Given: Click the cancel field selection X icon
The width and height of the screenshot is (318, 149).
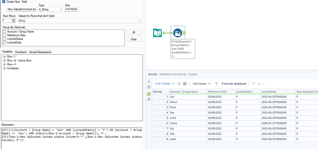Looking at the screenshot, I should (185, 84).
